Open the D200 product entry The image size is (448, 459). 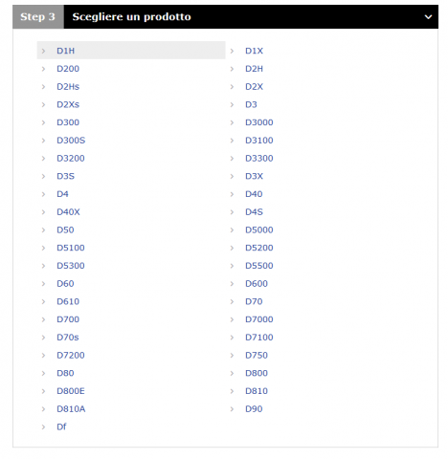click(68, 69)
